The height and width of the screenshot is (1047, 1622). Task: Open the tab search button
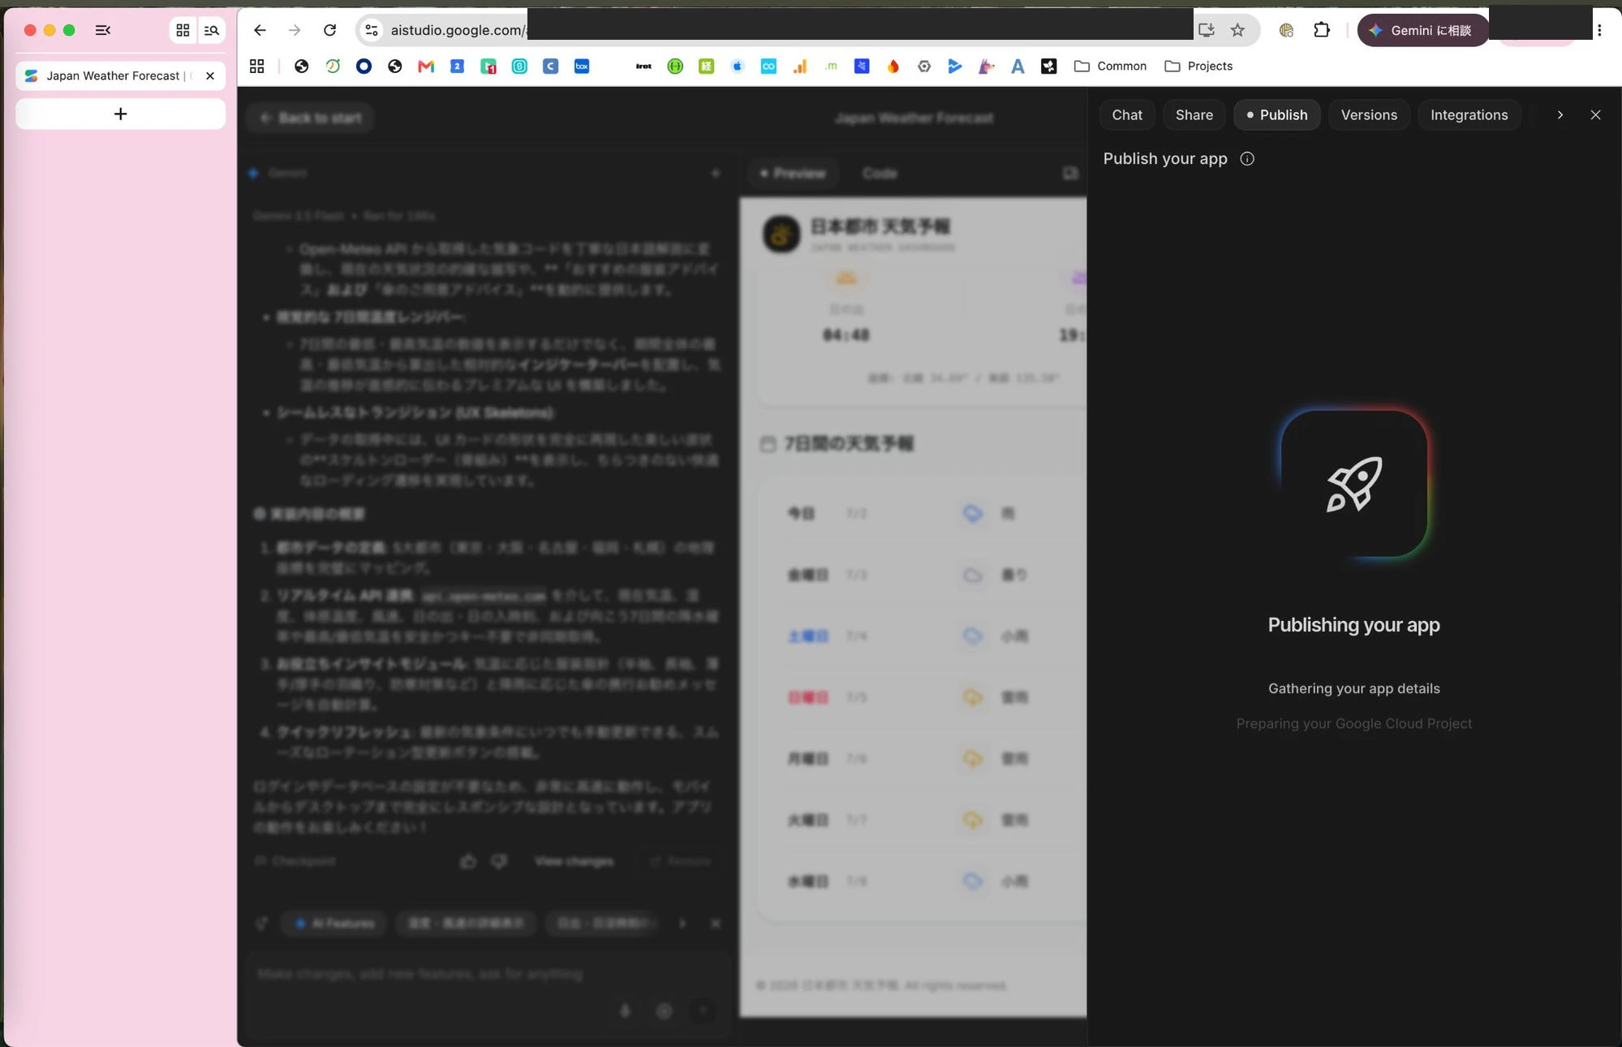212,30
